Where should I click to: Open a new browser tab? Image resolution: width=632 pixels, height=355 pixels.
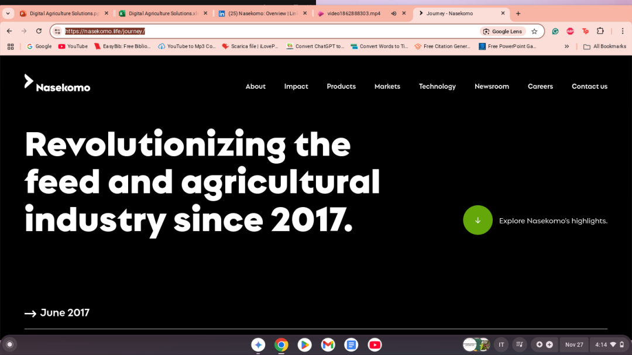(518, 13)
